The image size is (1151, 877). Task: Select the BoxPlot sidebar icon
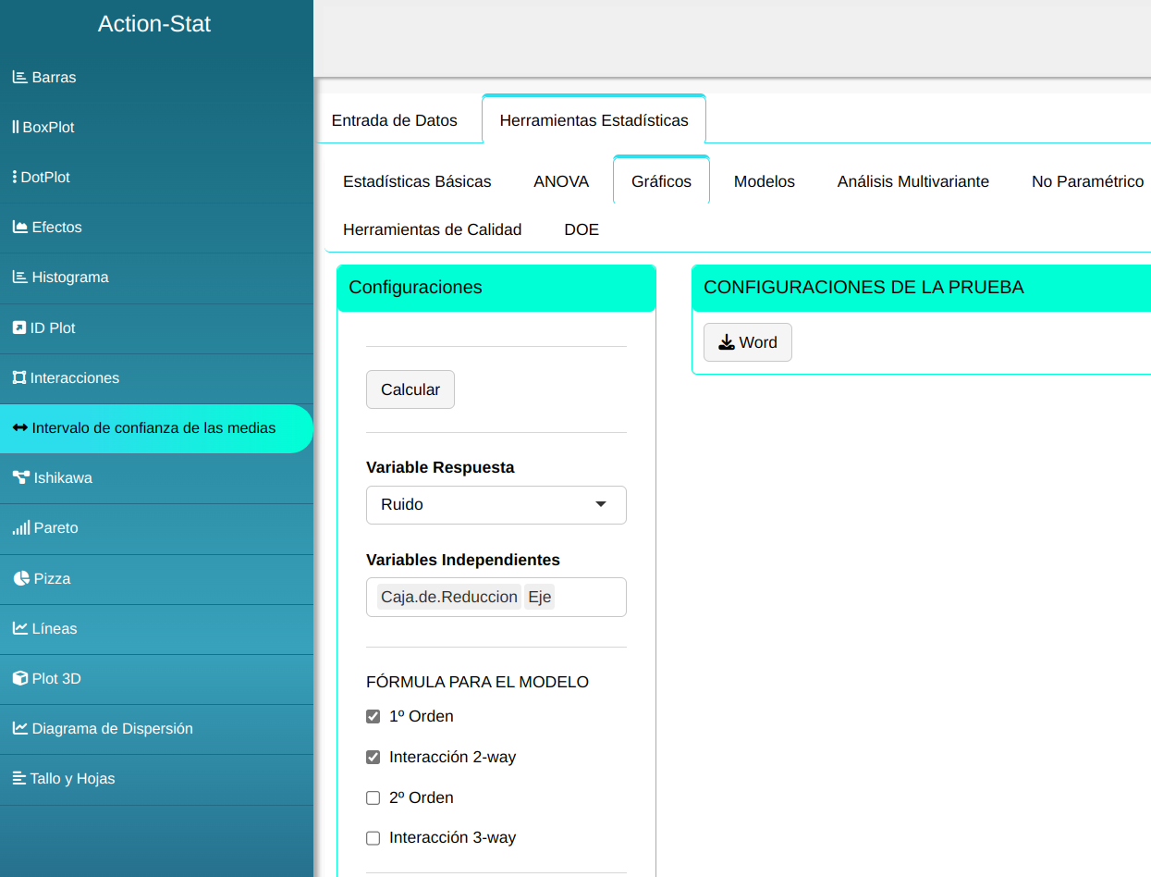[16, 128]
